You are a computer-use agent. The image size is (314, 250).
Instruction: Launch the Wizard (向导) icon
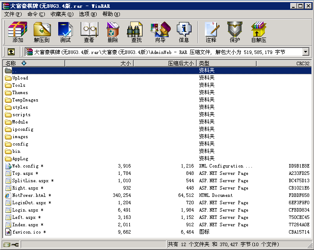(x=160, y=32)
